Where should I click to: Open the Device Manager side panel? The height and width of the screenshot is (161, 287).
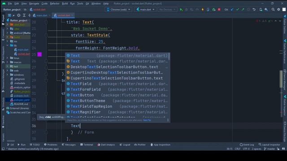(x=285, y=80)
